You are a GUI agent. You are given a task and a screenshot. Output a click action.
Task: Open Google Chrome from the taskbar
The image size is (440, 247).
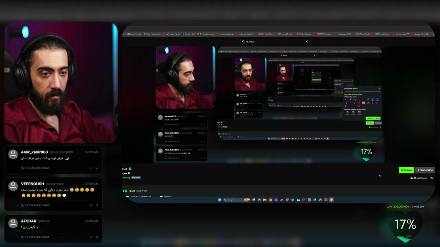[x=270, y=200]
